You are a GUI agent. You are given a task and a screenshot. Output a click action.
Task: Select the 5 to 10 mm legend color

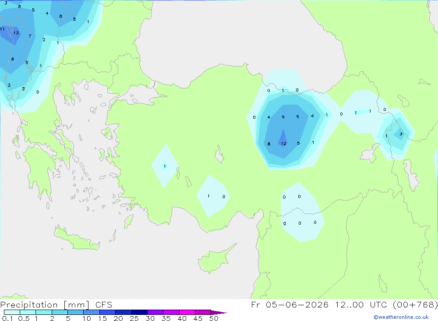[x=75, y=312]
